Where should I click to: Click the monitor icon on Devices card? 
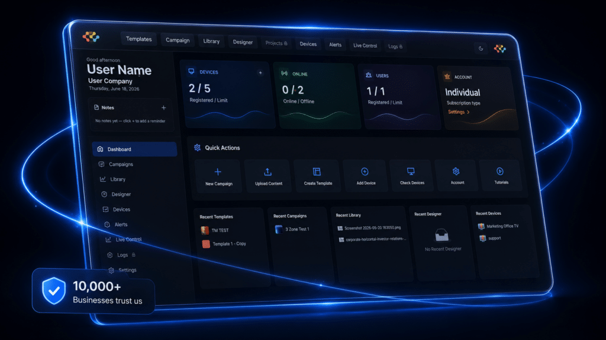(x=191, y=71)
